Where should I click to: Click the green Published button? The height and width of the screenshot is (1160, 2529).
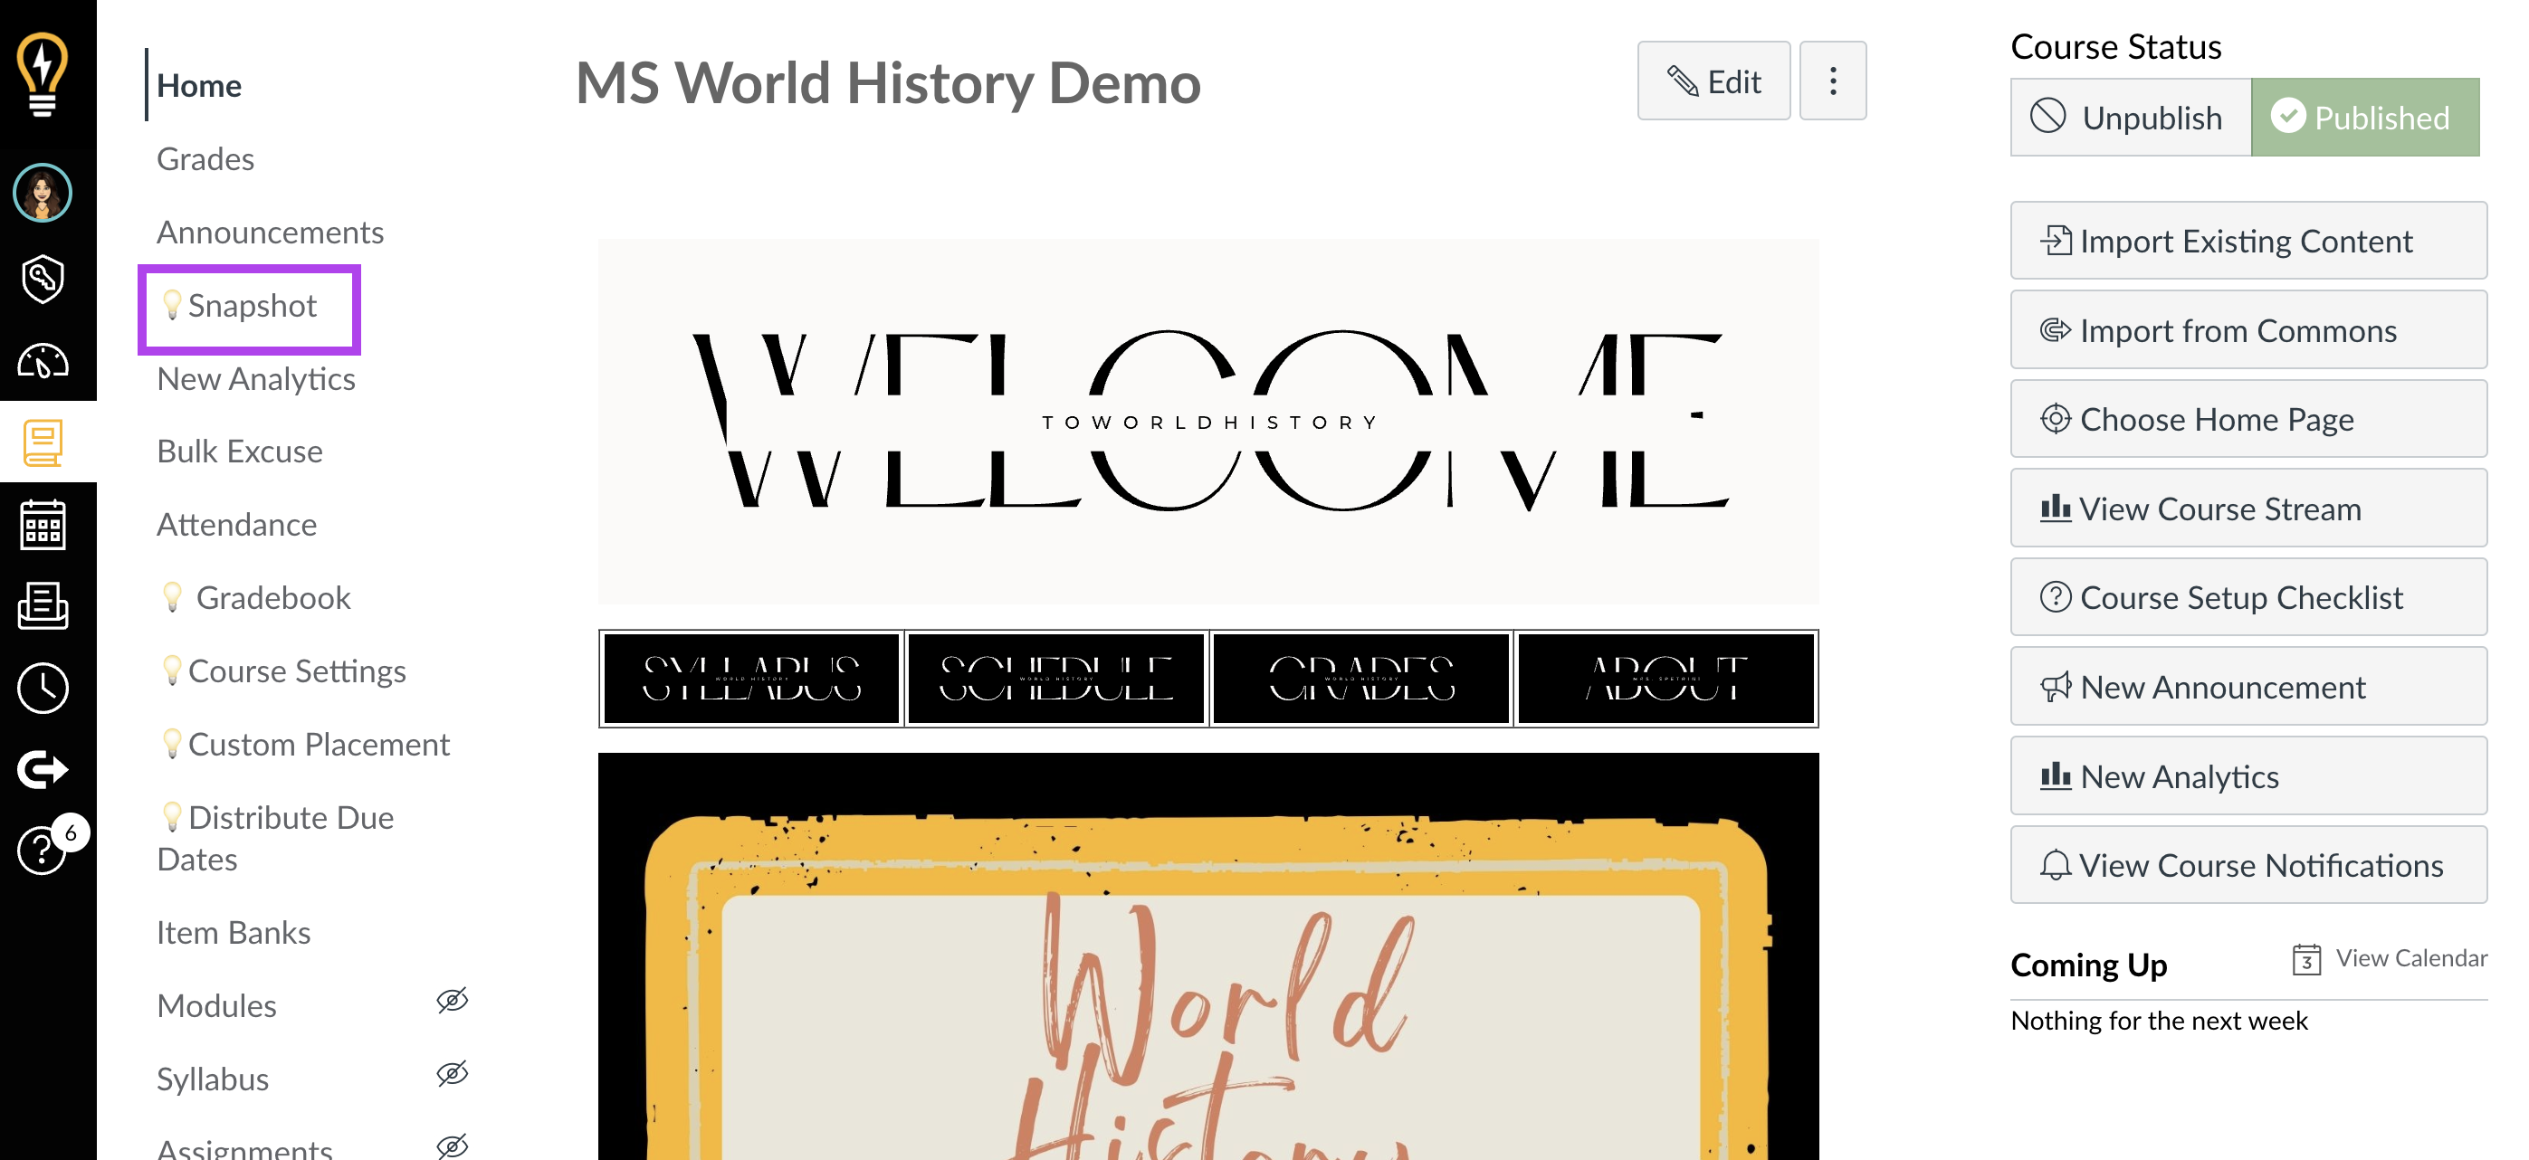[2364, 117]
